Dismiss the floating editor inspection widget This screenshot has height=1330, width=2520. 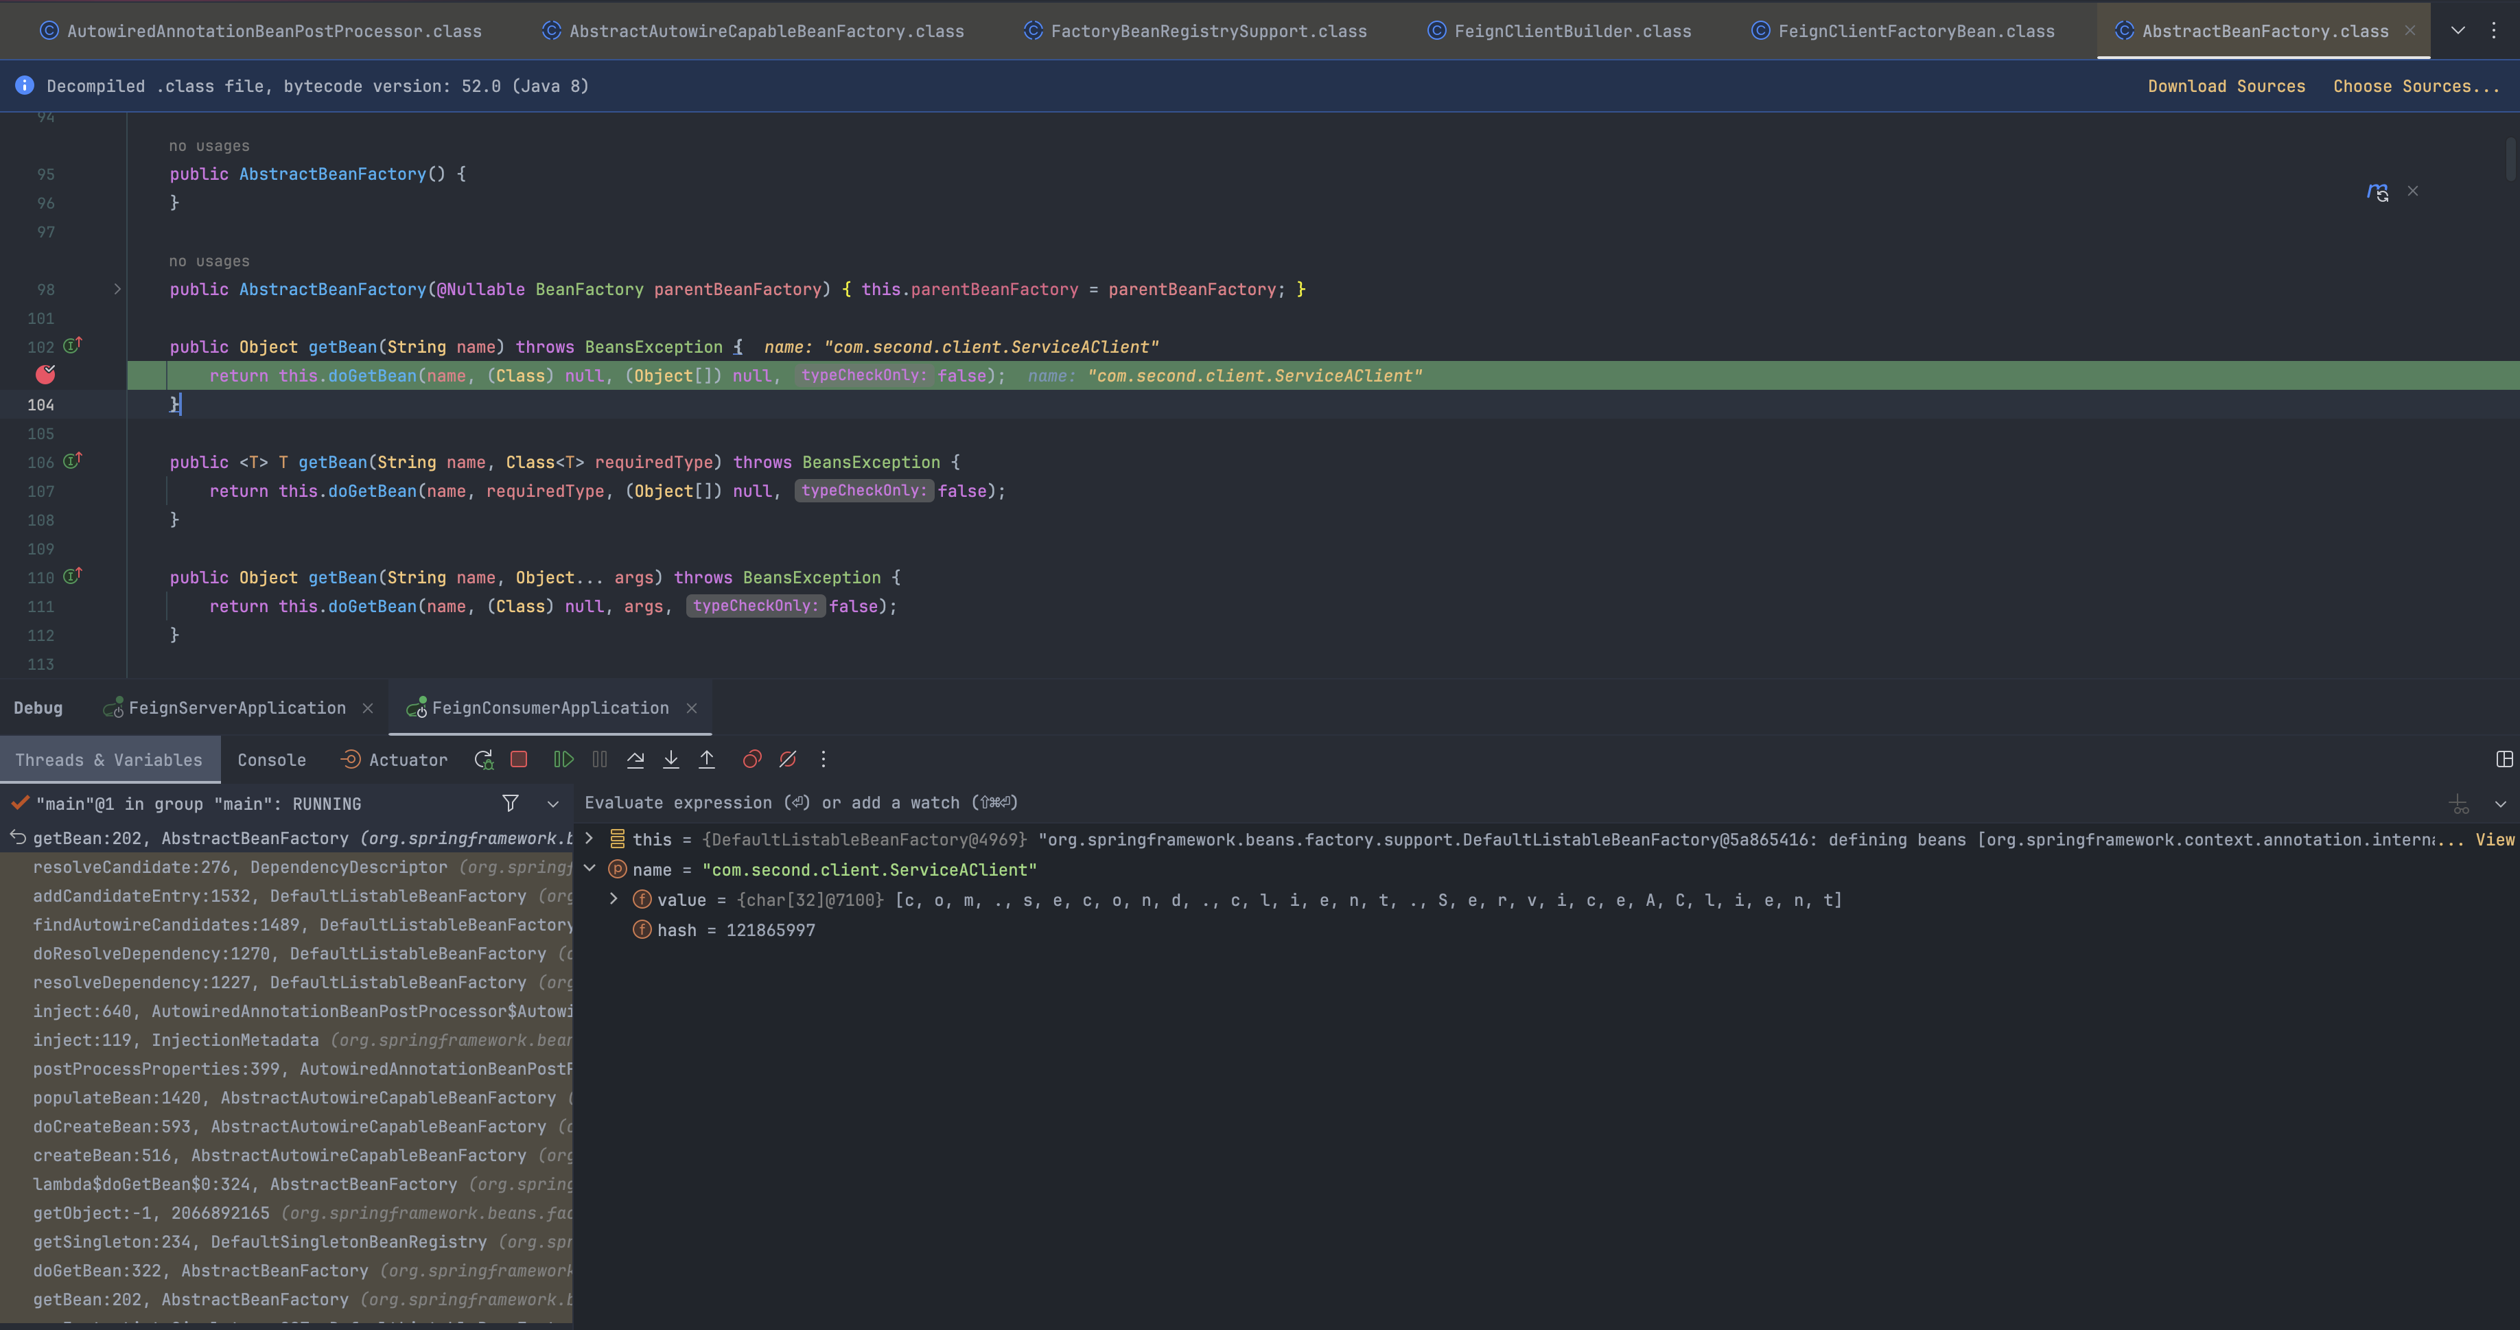click(x=2414, y=191)
